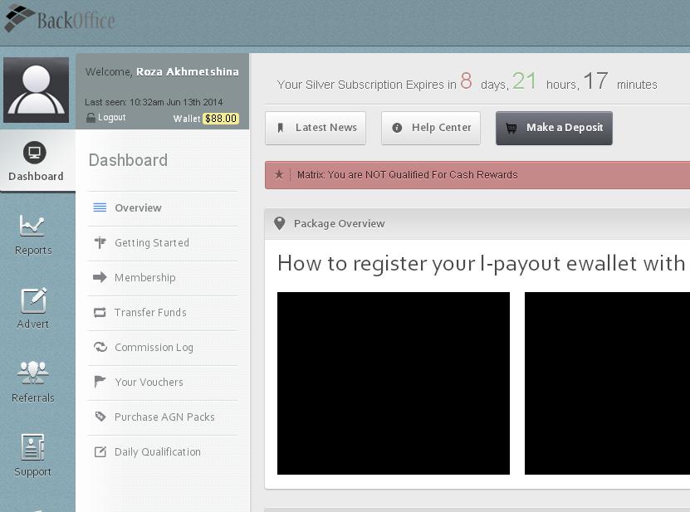Go to Membership menu entry
The width and height of the screenshot is (690, 512).
163,277
